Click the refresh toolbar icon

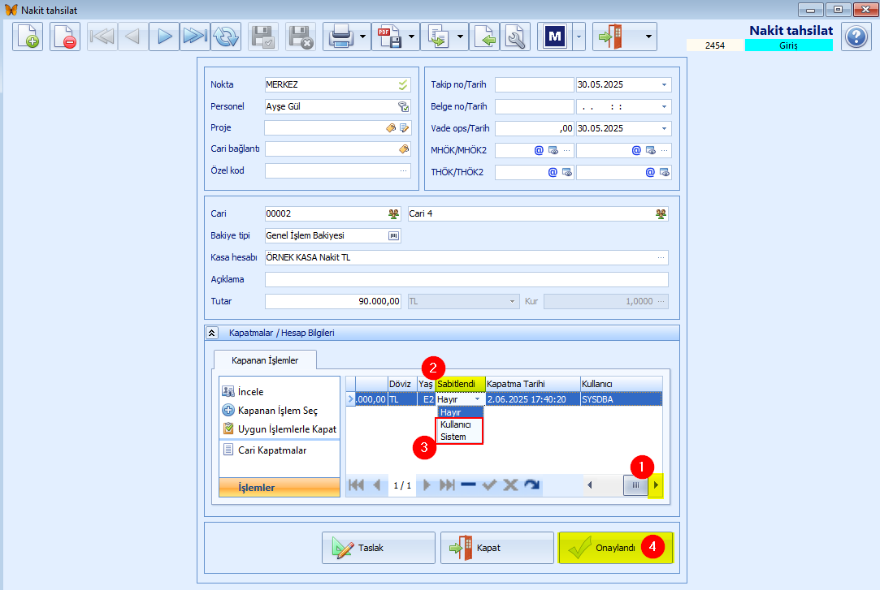pyautogui.click(x=226, y=37)
